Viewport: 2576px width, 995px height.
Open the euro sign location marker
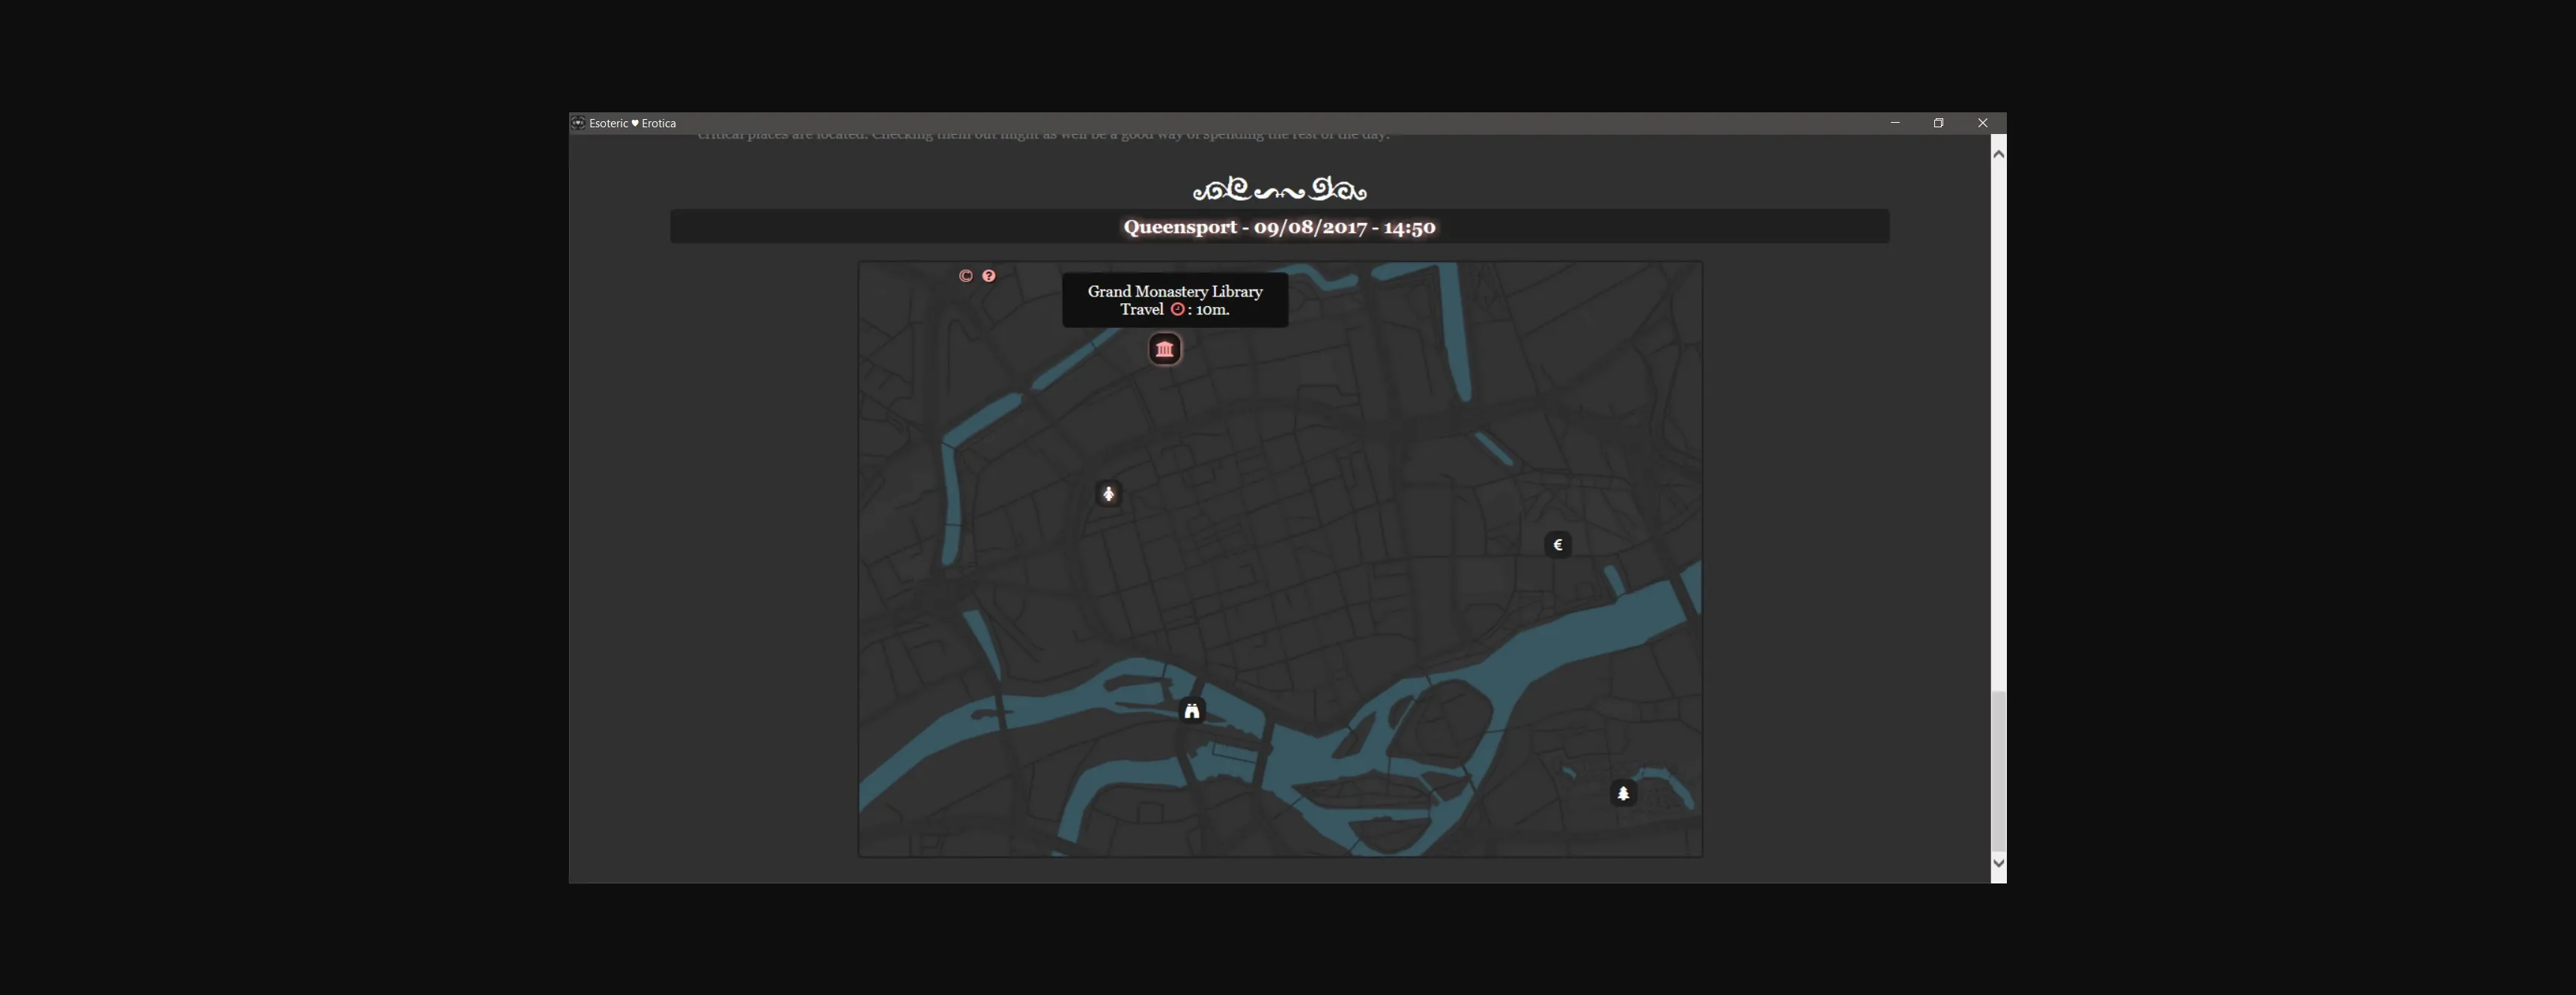pyautogui.click(x=1558, y=545)
